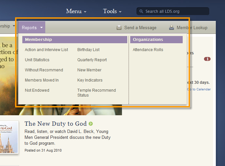This screenshot has width=225, height=166.
Task: Click the search magnifier icon
Action: pos(141,11)
